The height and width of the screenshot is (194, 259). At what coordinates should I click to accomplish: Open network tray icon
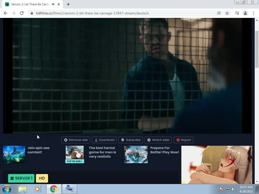pyautogui.click(x=227, y=189)
